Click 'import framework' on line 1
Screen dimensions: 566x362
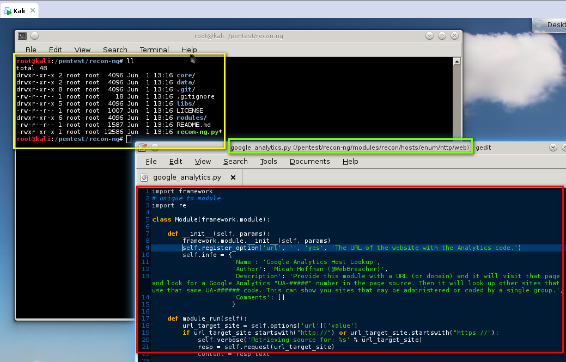click(x=182, y=191)
